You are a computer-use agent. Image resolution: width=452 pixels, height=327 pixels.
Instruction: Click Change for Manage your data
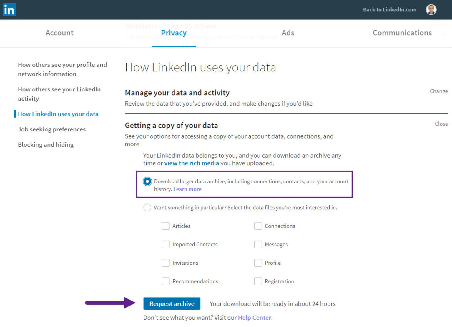[x=438, y=91]
